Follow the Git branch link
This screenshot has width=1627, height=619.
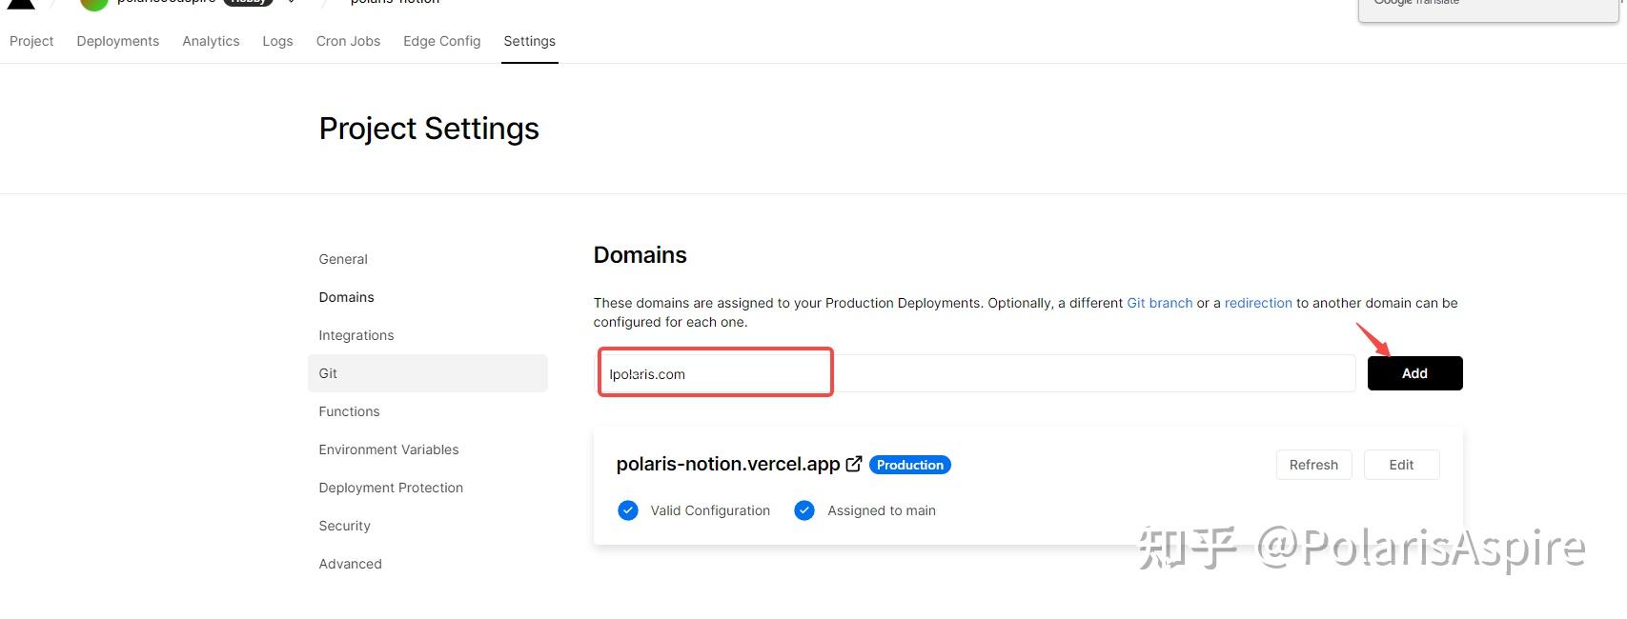(1159, 303)
